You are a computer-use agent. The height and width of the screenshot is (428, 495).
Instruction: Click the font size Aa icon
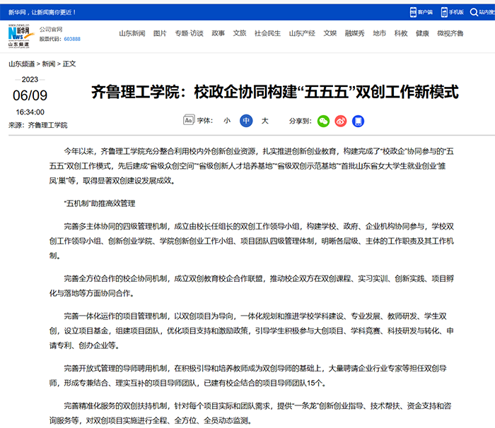pyautogui.click(x=188, y=121)
